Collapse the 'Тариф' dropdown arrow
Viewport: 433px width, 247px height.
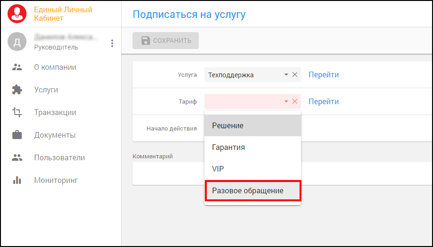(x=286, y=101)
